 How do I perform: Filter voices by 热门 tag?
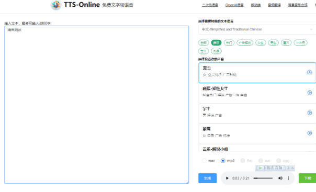[229, 43]
